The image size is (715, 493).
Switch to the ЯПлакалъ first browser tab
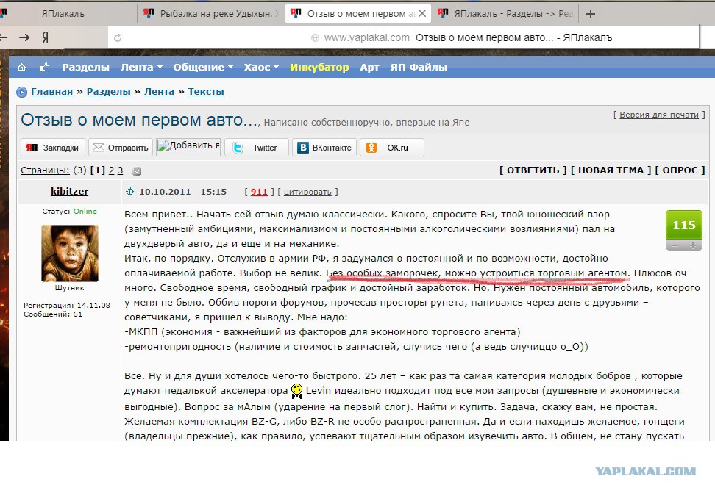(x=63, y=14)
